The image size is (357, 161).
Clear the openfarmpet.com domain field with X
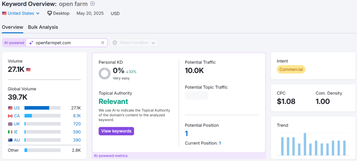pyautogui.click(x=103, y=43)
